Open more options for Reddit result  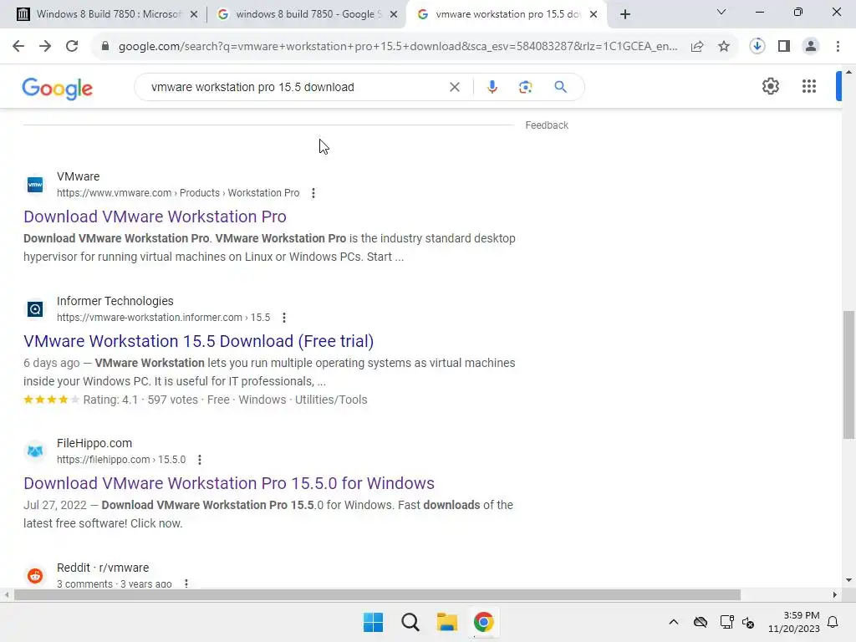pyautogui.click(x=186, y=583)
